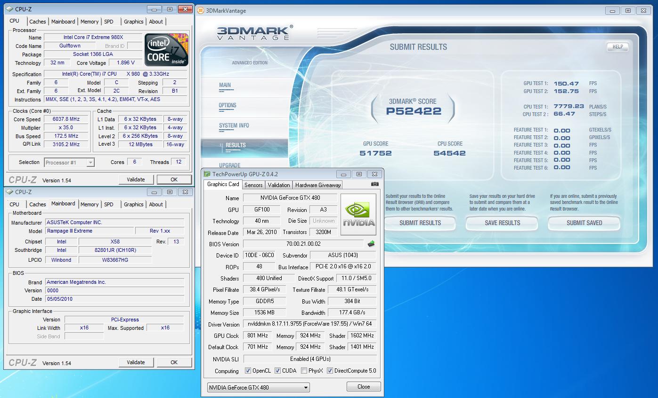This screenshot has height=398, width=658.
Task: Click the motherboard model Rampage III Extreme
Action: pyautogui.click(x=89, y=231)
